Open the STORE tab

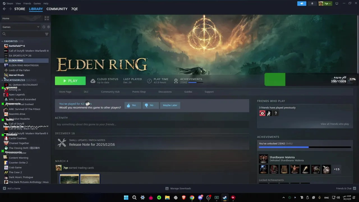(20, 9)
